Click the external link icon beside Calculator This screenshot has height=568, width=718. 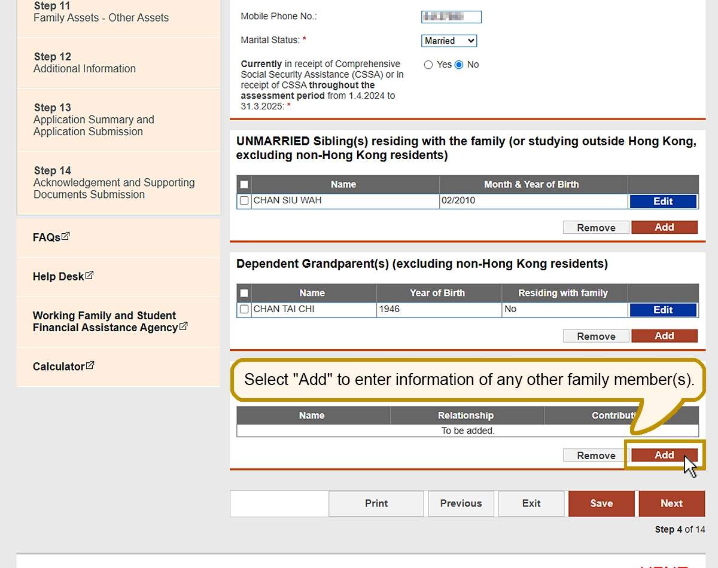[90, 365]
